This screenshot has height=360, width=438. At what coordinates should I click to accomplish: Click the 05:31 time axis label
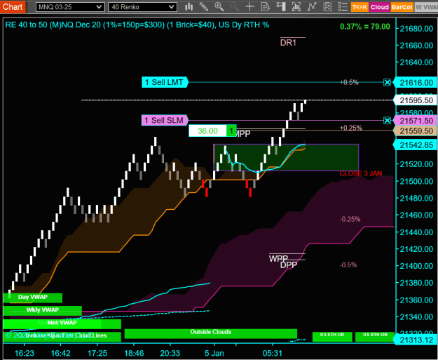(x=273, y=353)
